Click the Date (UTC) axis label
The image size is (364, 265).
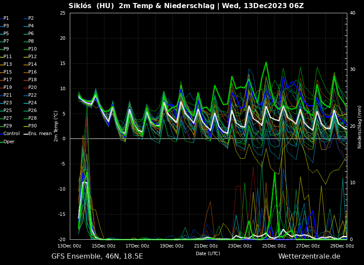208,253
